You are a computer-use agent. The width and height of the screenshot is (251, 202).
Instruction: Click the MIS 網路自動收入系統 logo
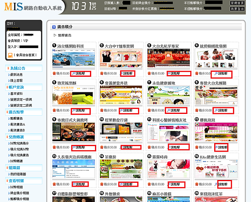click(33, 7)
